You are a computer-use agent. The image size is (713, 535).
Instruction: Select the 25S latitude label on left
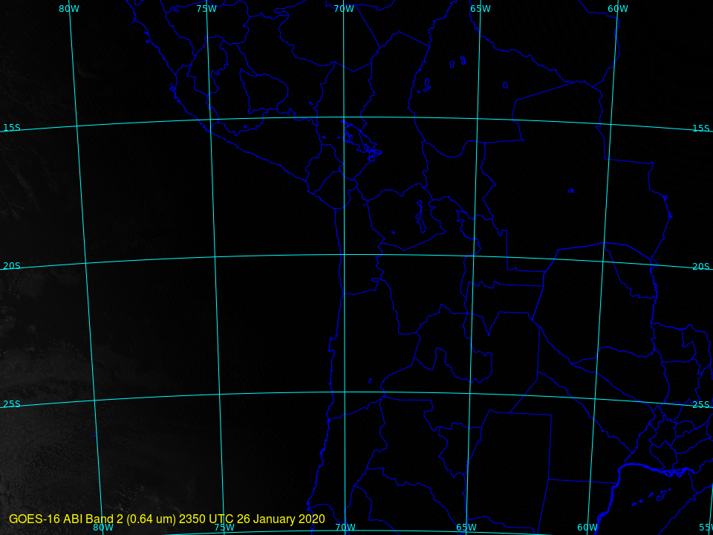(11, 404)
